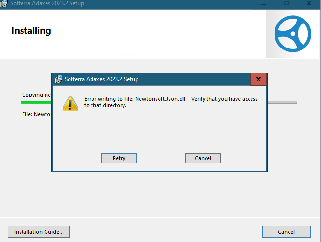Click Retry in the error dialog
321x242 pixels.
point(119,158)
